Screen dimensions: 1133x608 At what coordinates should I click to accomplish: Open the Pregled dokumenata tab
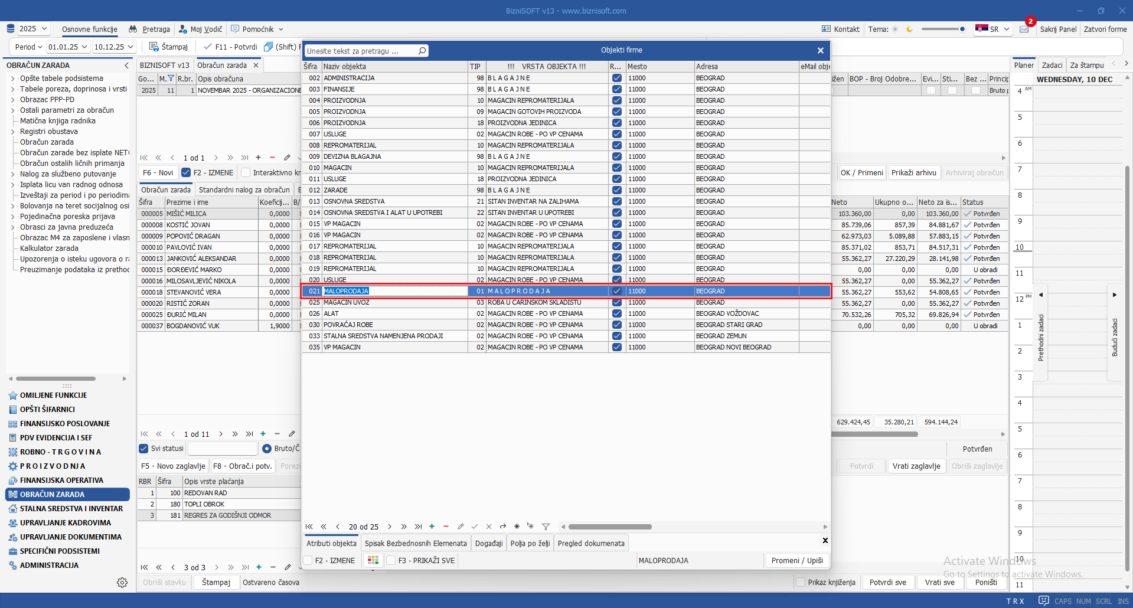[x=591, y=543]
